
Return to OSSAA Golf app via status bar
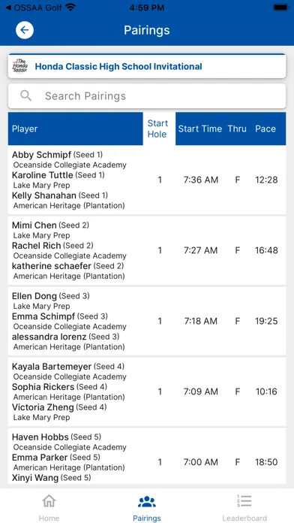coord(33,8)
